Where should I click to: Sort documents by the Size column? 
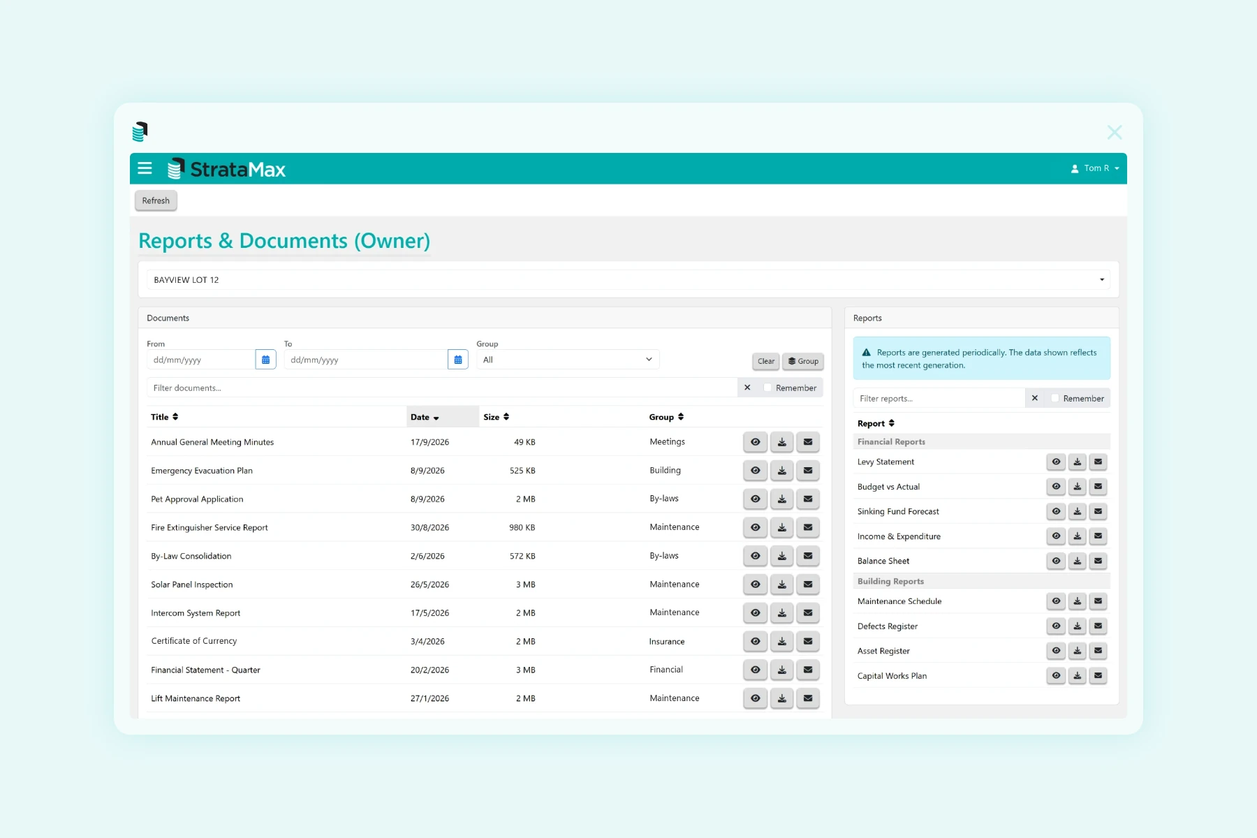click(x=497, y=417)
